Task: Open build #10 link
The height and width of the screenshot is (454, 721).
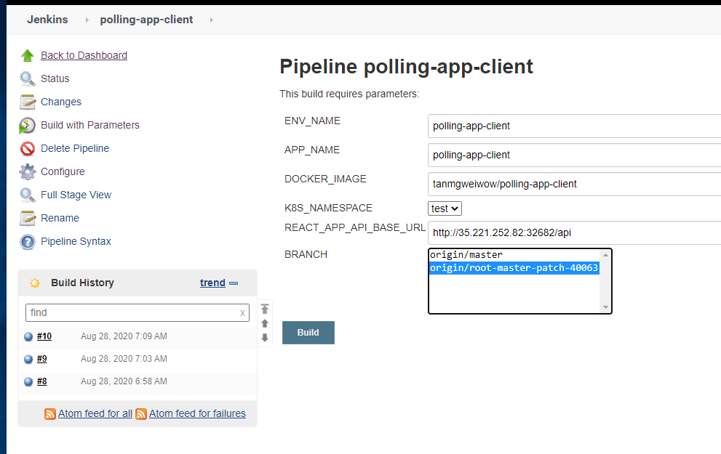Action: pyautogui.click(x=44, y=336)
